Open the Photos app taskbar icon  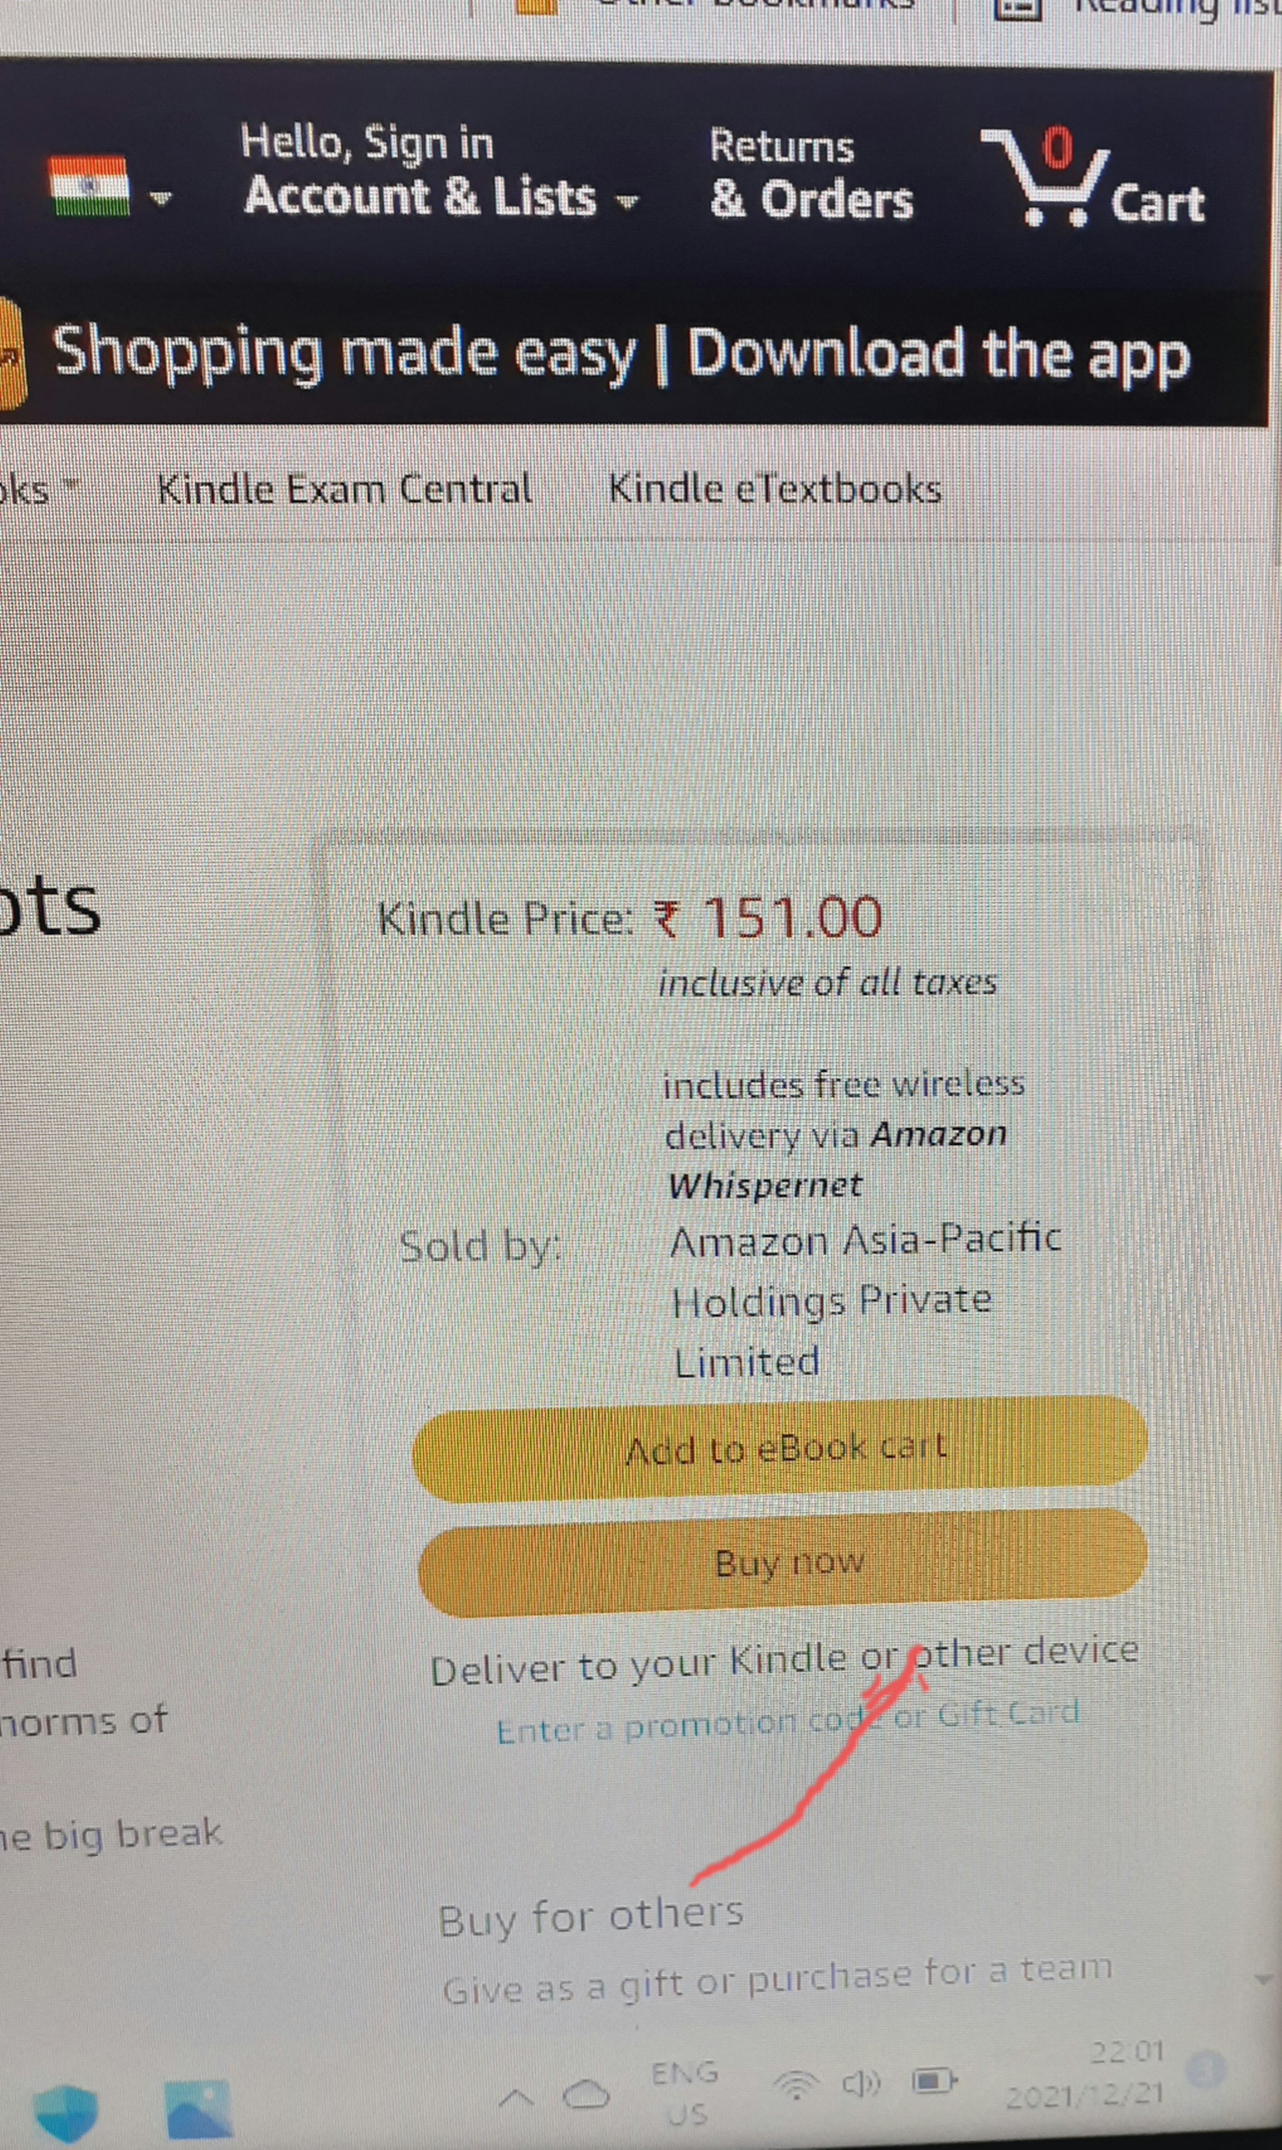tap(199, 2107)
